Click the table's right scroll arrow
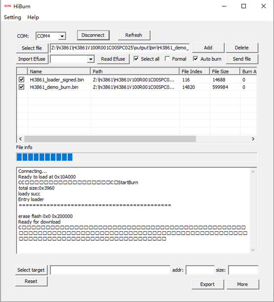Viewport: 274px width, 302px height. 253,139
